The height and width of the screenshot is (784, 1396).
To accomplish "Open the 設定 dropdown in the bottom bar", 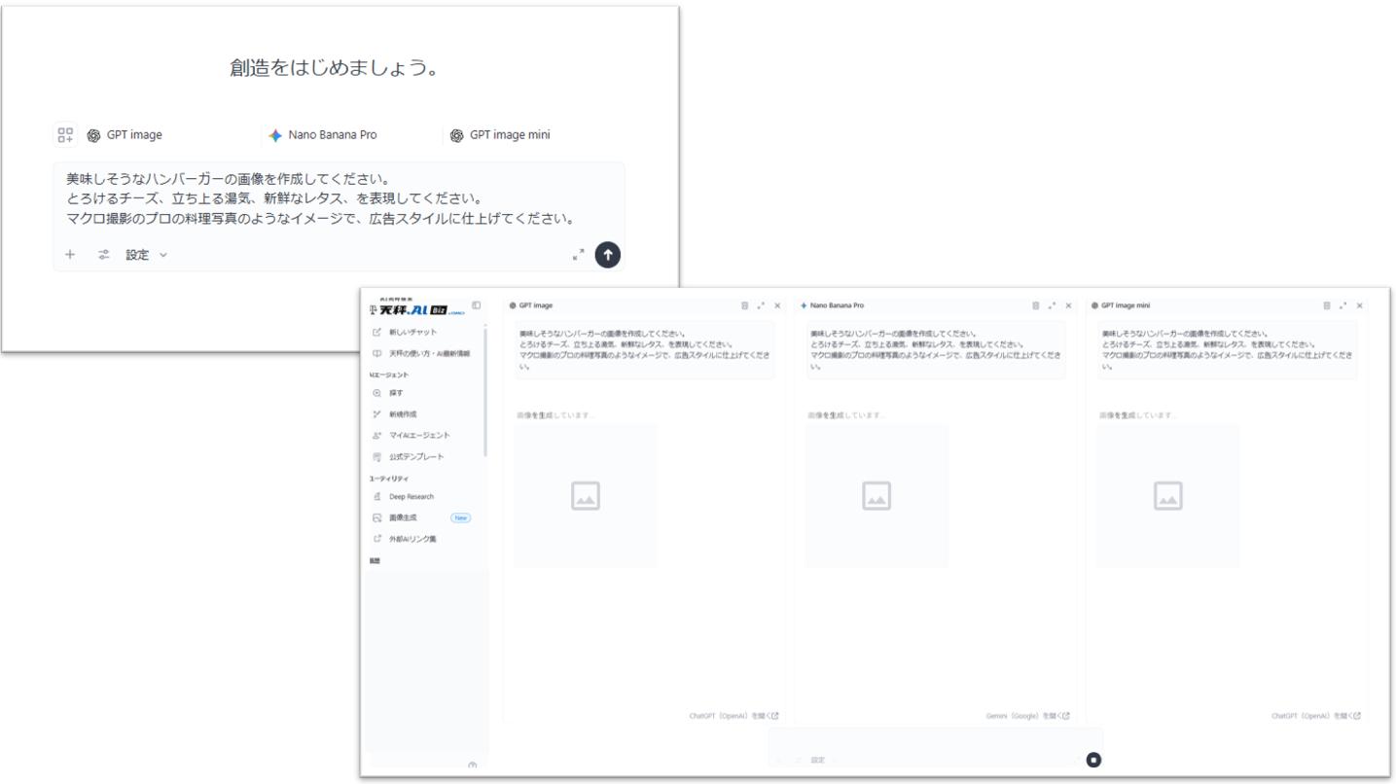I will click(817, 758).
